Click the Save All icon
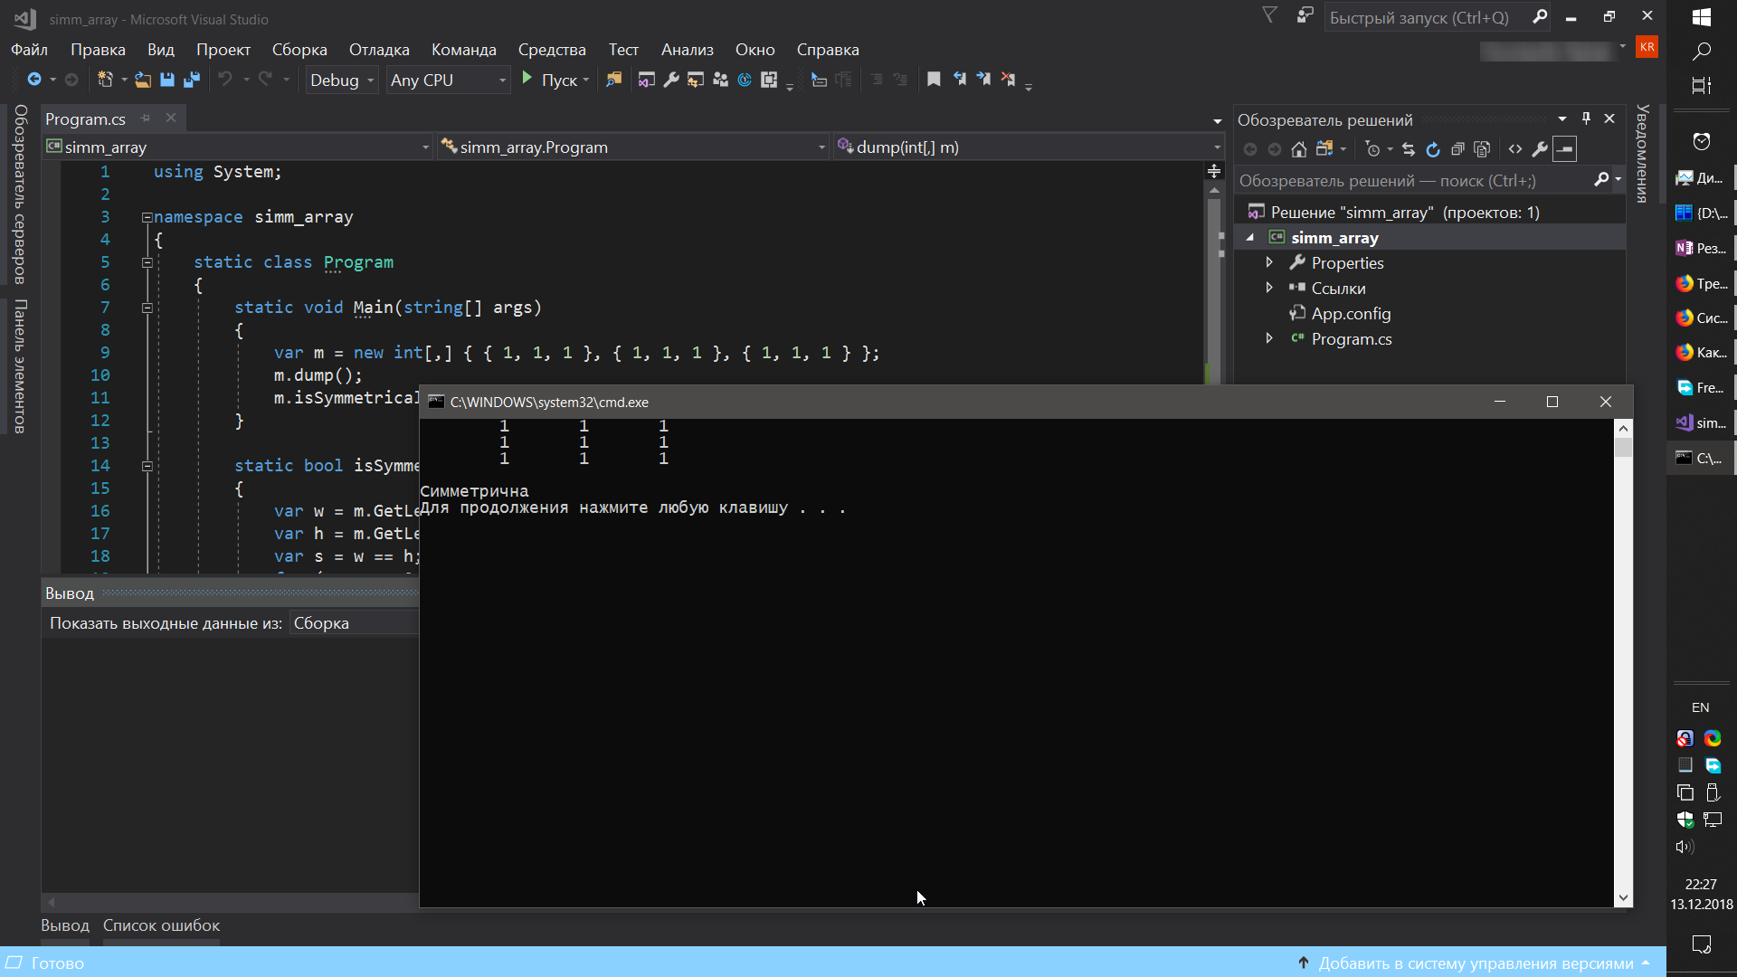The image size is (1737, 977). click(x=192, y=80)
